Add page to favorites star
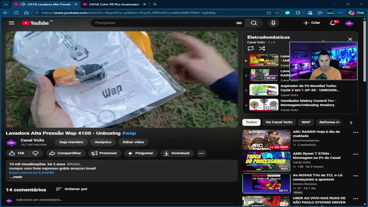Screen dimensions: 368x207 [277, 13]
